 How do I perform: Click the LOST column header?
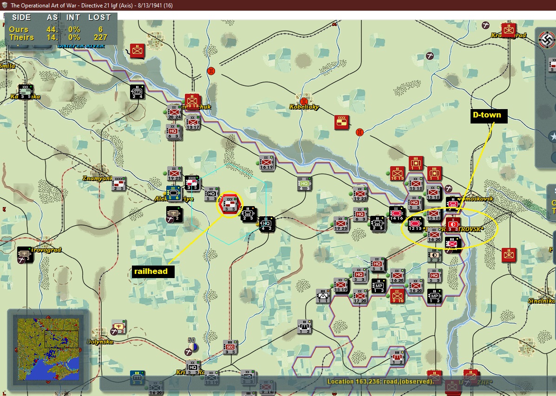click(x=99, y=17)
